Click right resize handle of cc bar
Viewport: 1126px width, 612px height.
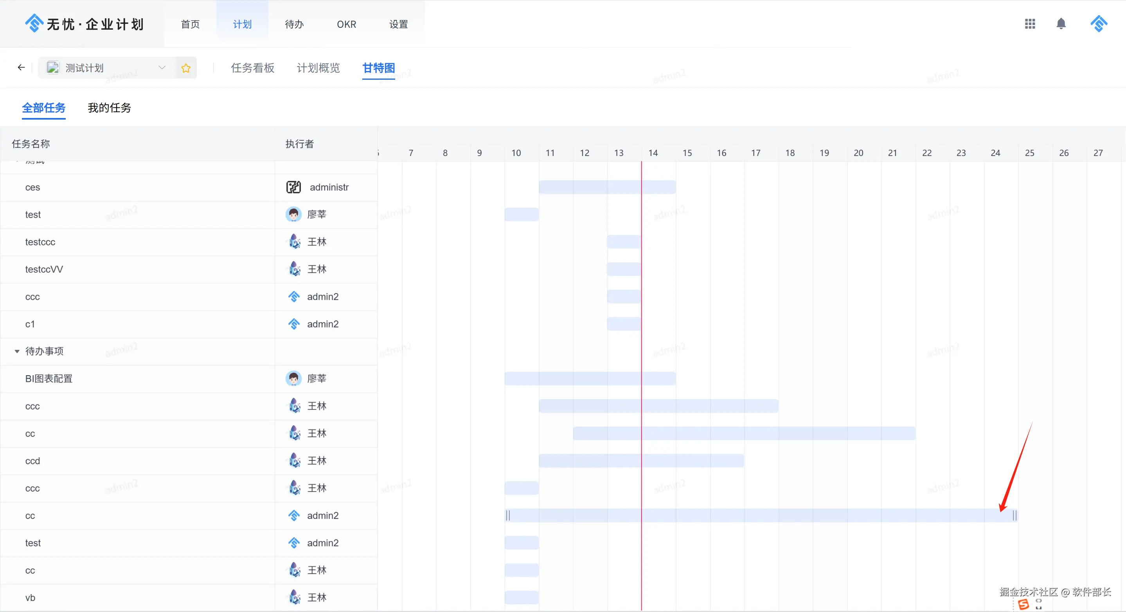coord(1014,515)
